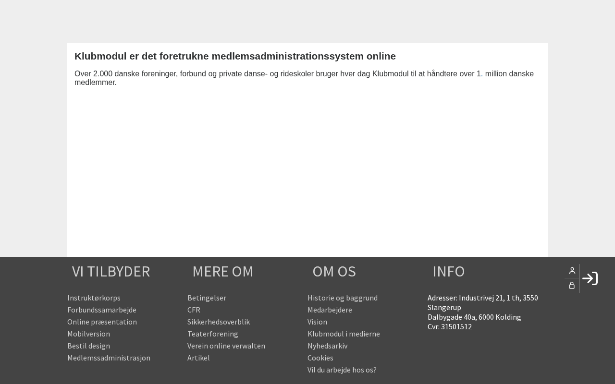Click the VI TILBYDER footer heading
Viewport: 615px width, 384px height.
coord(111,272)
